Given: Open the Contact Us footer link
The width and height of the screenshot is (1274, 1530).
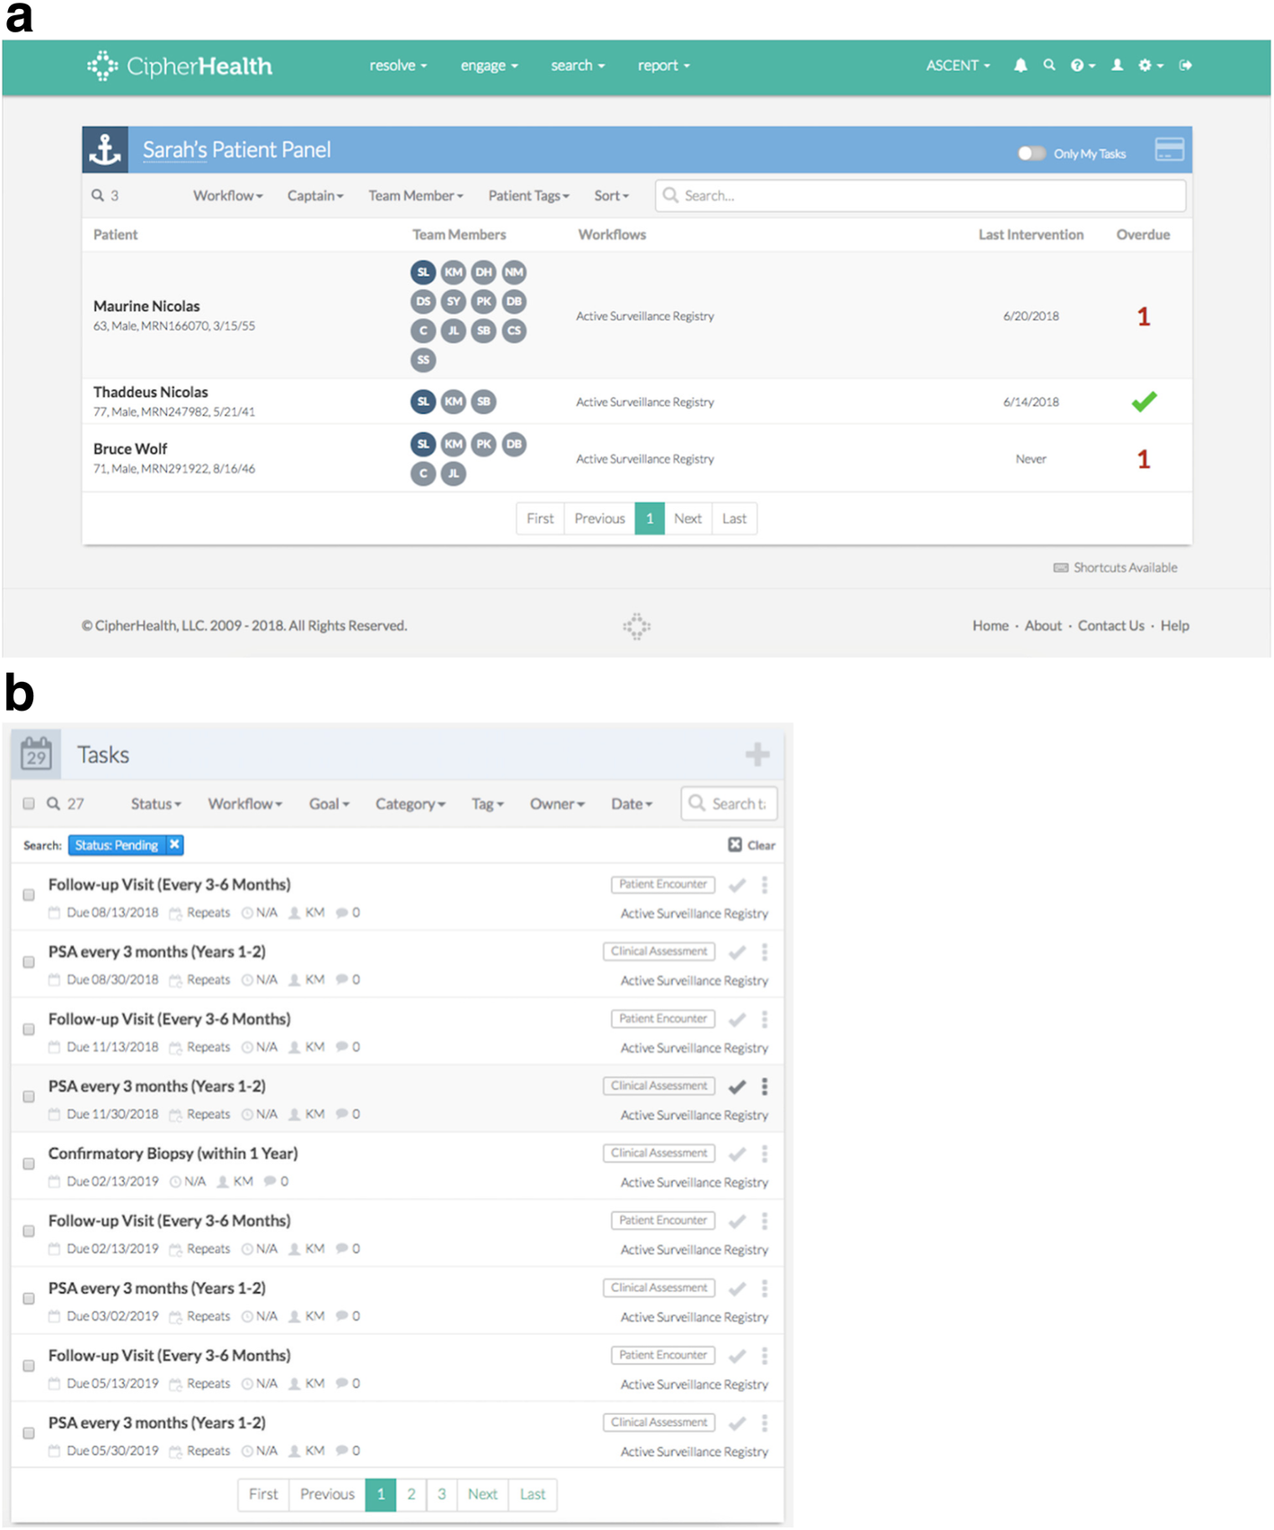Looking at the screenshot, I should (1111, 626).
